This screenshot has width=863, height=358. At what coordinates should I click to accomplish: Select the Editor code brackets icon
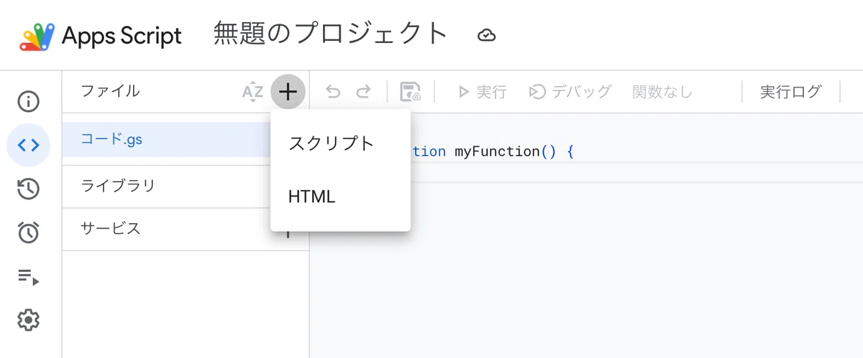pos(28,145)
